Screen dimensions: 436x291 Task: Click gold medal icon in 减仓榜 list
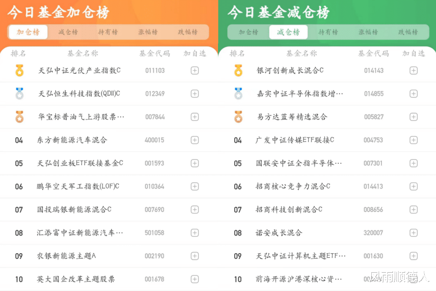[x=238, y=70]
